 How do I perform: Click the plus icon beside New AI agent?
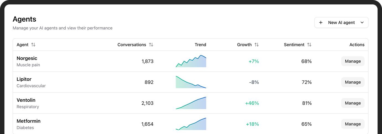[x=321, y=23]
